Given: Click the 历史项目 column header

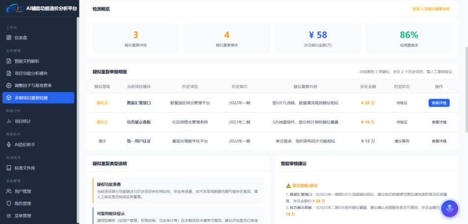Looking at the screenshot, I should [x=190, y=87].
